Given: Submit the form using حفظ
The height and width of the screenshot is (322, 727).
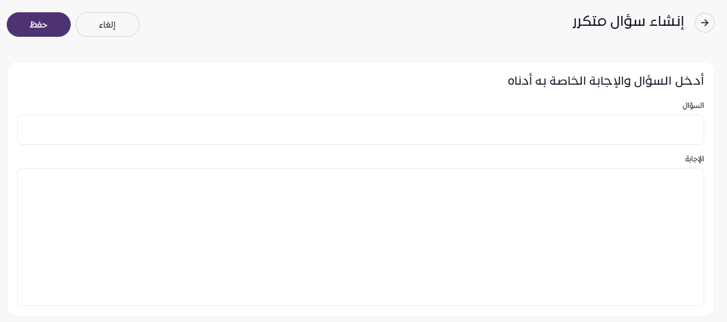Looking at the screenshot, I should [39, 25].
